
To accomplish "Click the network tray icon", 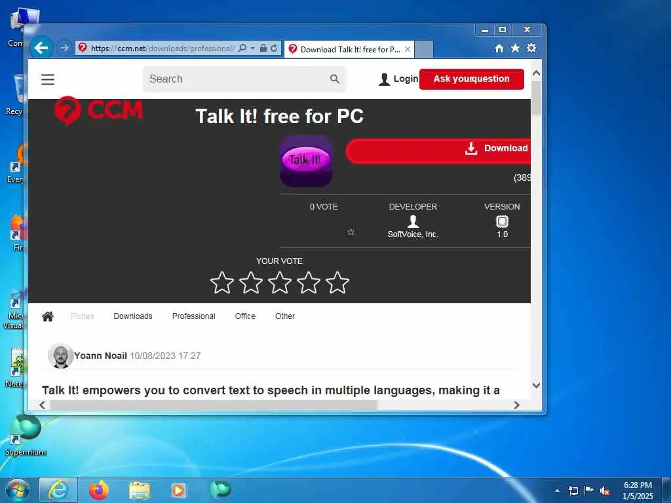I will pyautogui.click(x=573, y=491).
